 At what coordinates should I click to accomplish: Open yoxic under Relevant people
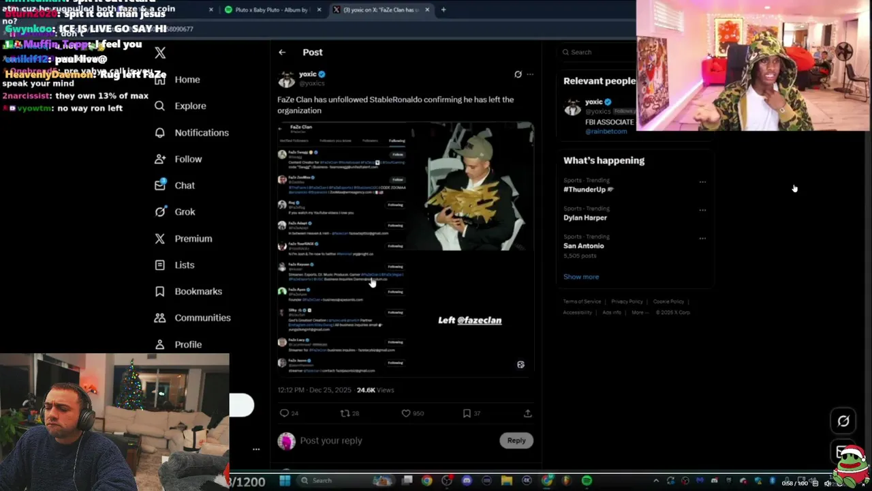593,102
